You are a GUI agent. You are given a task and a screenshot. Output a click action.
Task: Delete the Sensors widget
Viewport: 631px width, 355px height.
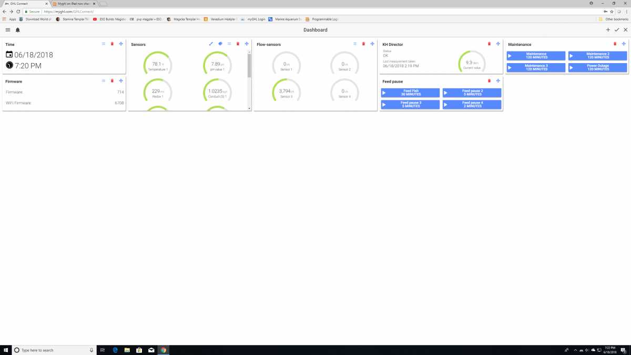[x=238, y=44]
